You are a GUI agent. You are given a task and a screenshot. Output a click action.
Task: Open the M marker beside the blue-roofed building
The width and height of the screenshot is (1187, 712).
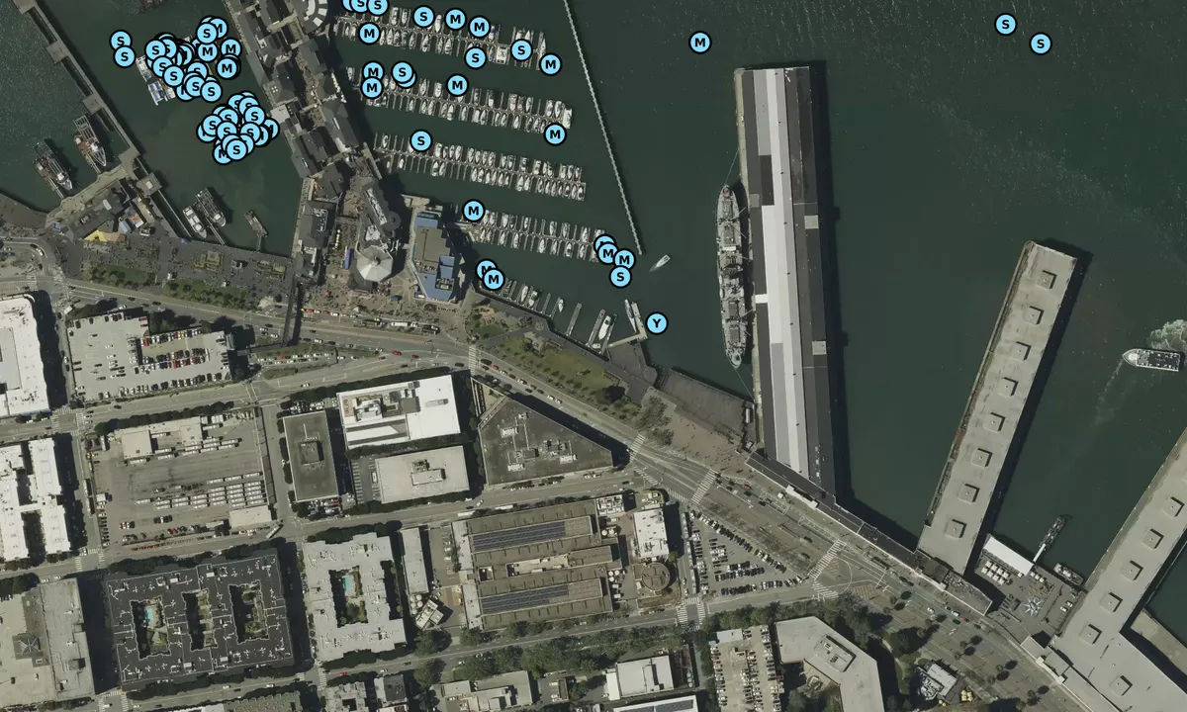473,211
